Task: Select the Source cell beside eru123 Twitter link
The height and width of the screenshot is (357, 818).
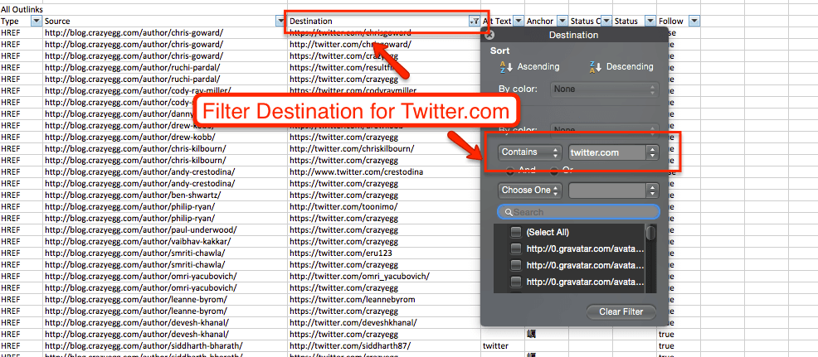Action: [165, 253]
